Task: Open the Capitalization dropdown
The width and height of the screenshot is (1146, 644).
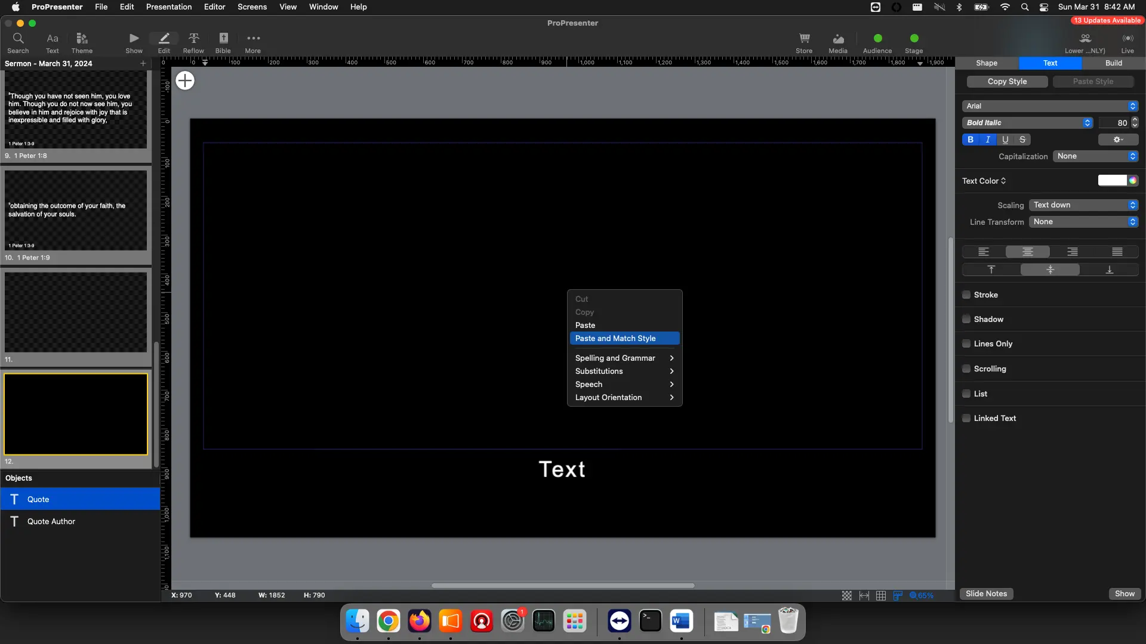Action: tap(1096, 156)
